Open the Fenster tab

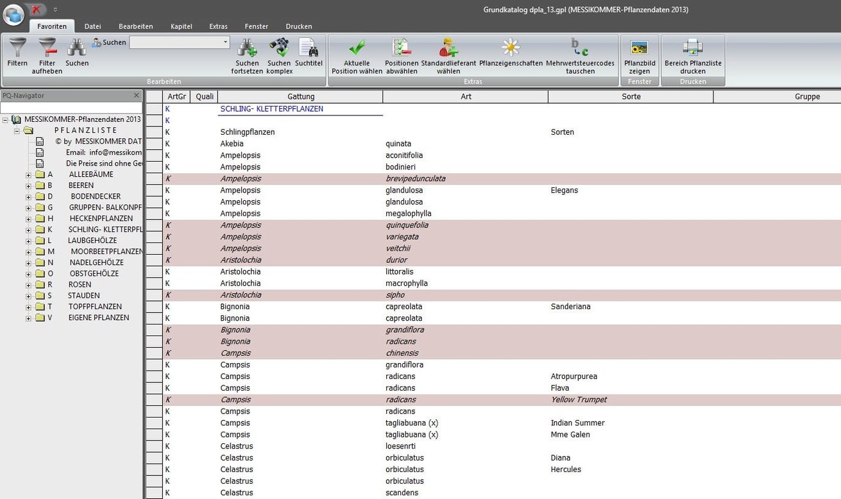point(257,26)
